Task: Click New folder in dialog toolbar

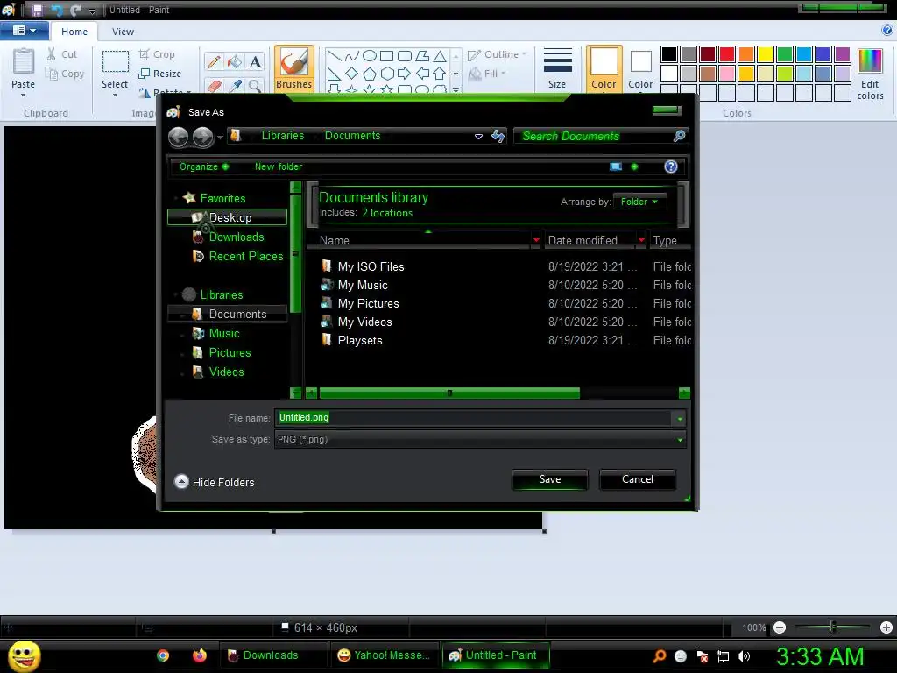Action: (x=279, y=166)
